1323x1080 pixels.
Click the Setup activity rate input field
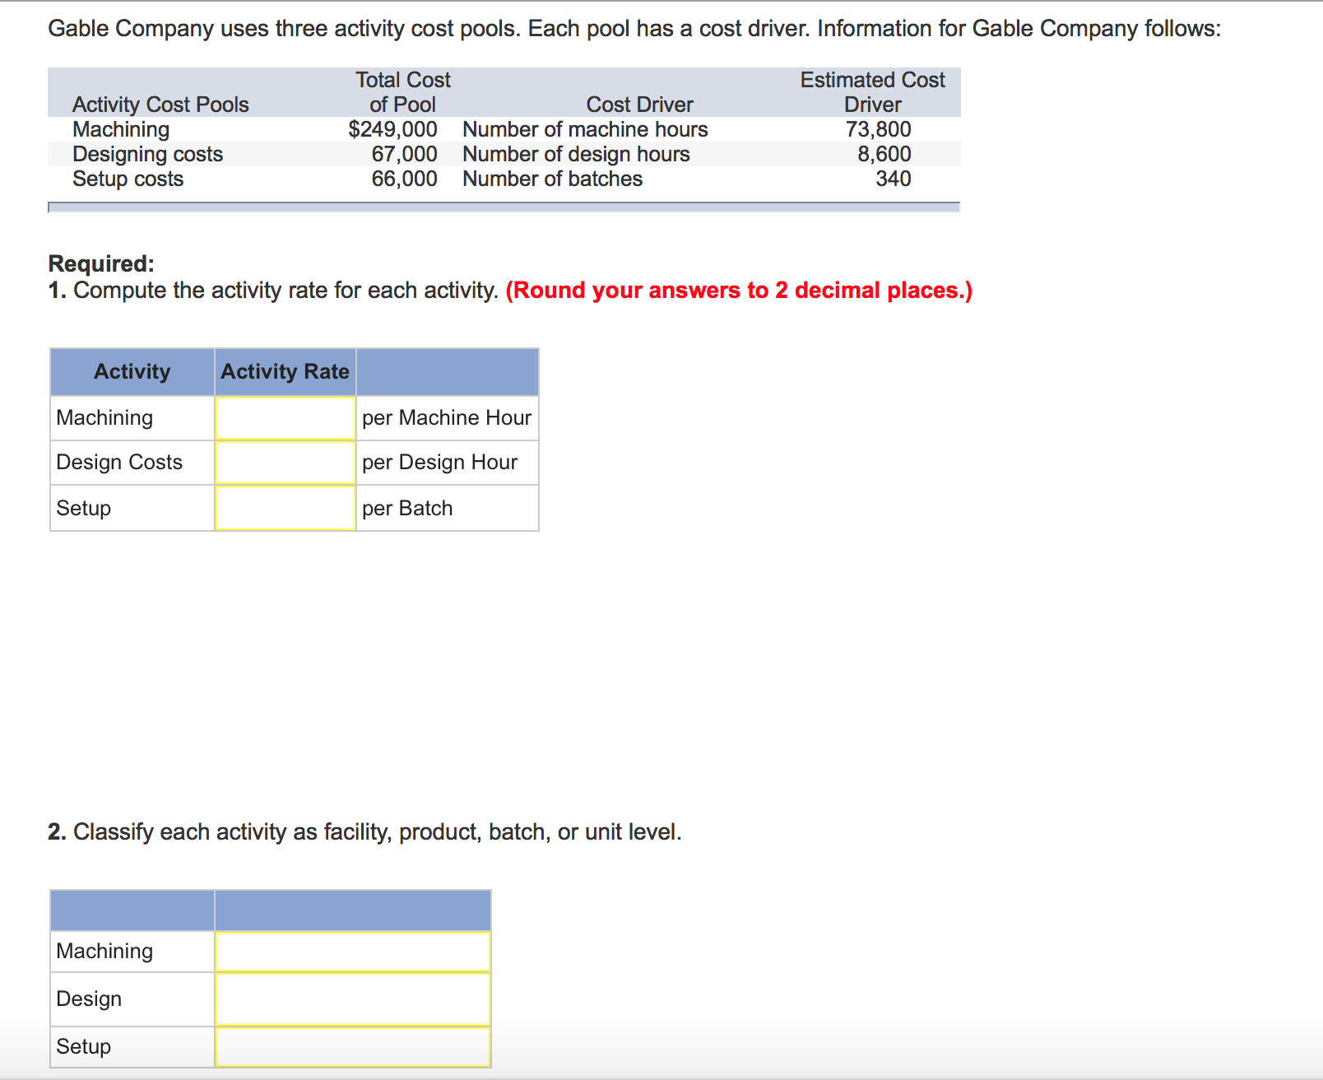pyautogui.click(x=284, y=508)
